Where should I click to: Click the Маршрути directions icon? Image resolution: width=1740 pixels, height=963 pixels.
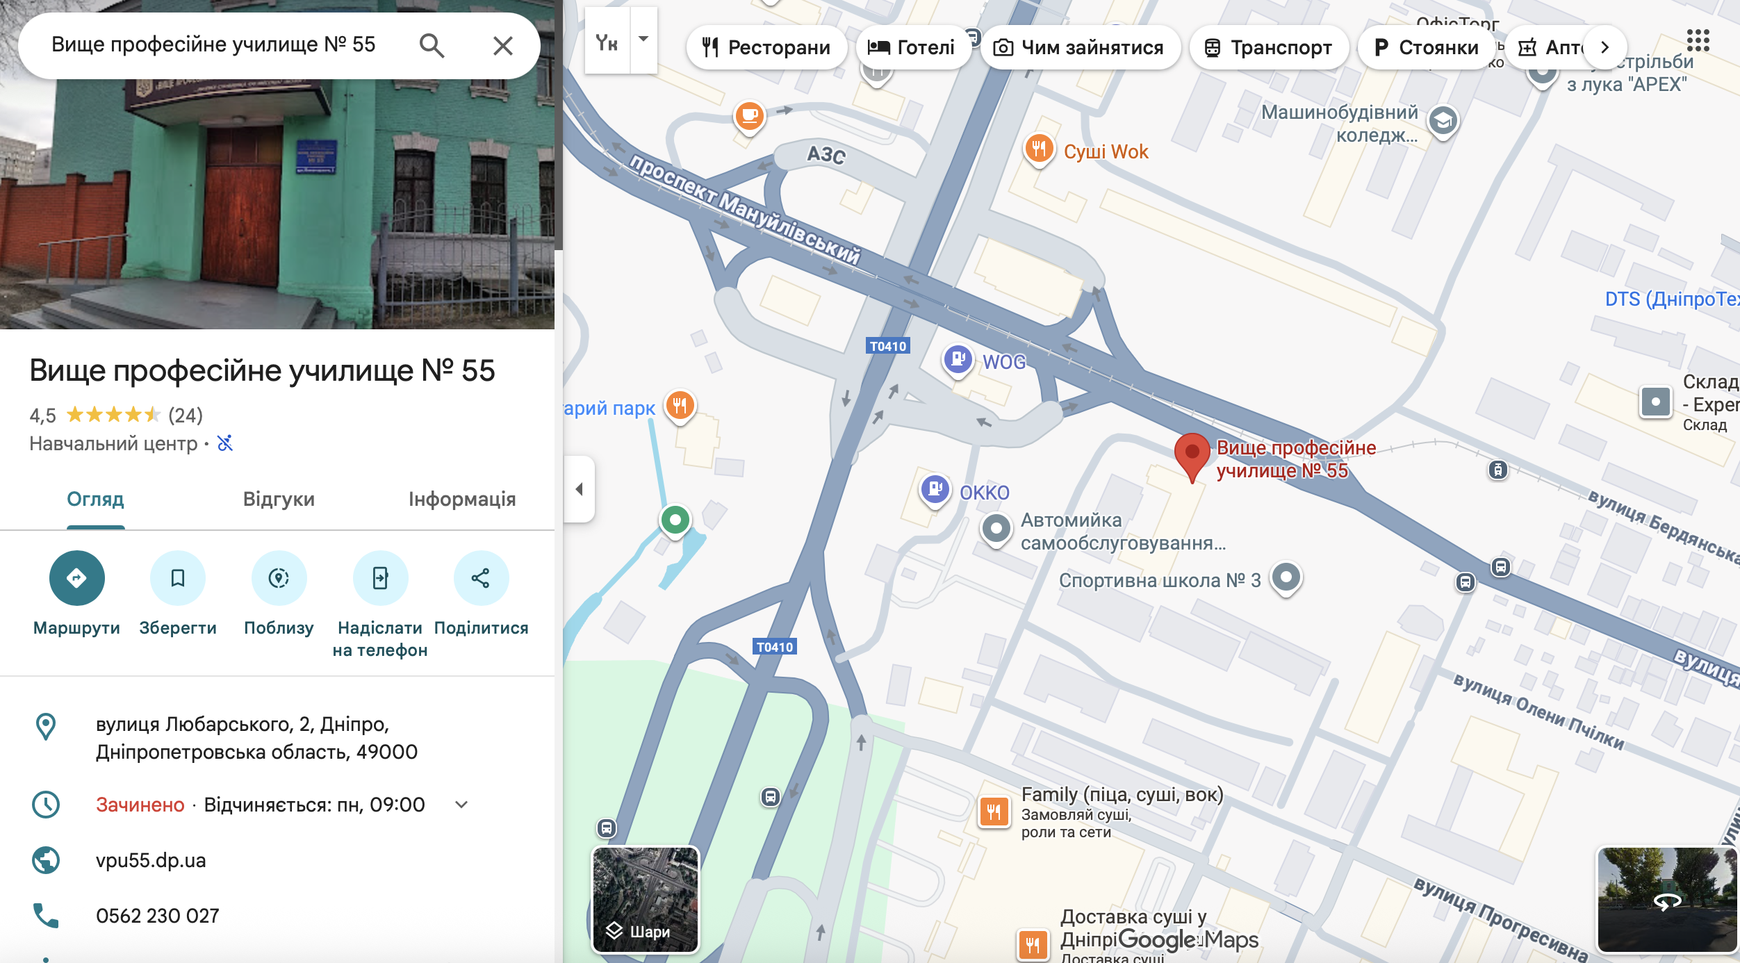pyautogui.click(x=76, y=577)
